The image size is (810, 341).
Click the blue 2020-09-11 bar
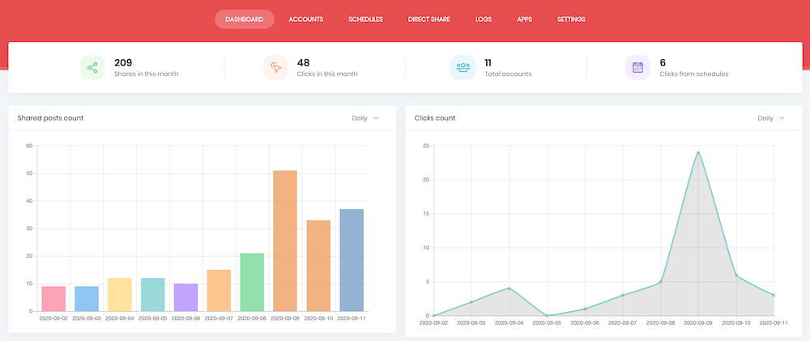click(352, 260)
